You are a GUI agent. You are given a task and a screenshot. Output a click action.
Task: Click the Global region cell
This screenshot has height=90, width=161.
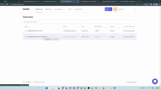point(112,31)
